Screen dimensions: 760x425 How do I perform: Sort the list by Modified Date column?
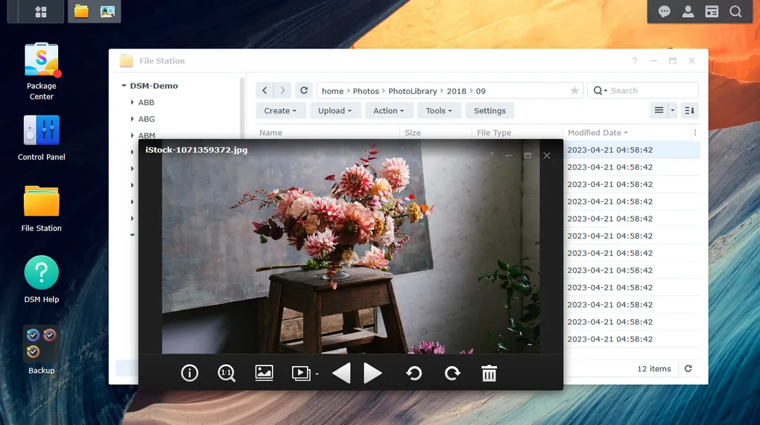[x=595, y=132]
